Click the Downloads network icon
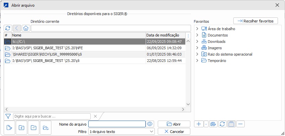The width and height of the screenshot is (285, 136). coord(204,42)
